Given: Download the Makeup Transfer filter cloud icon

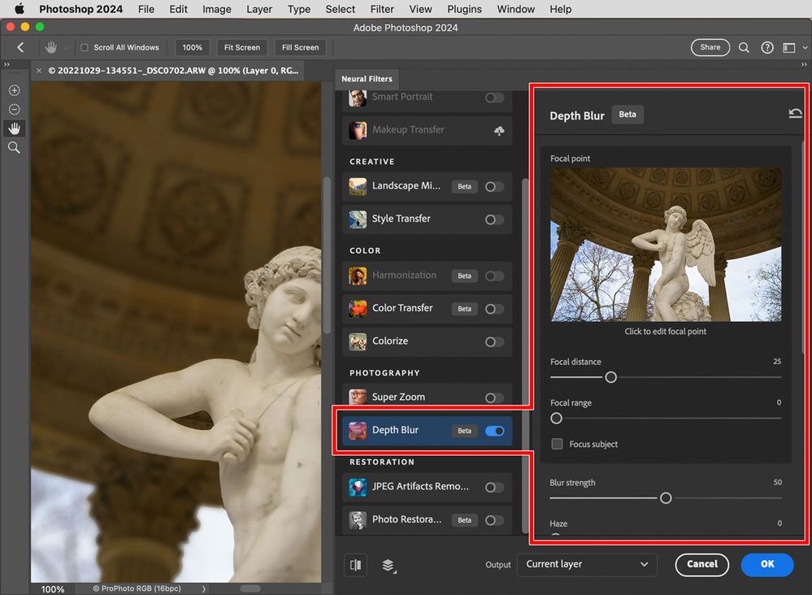Looking at the screenshot, I should (499, 131).
